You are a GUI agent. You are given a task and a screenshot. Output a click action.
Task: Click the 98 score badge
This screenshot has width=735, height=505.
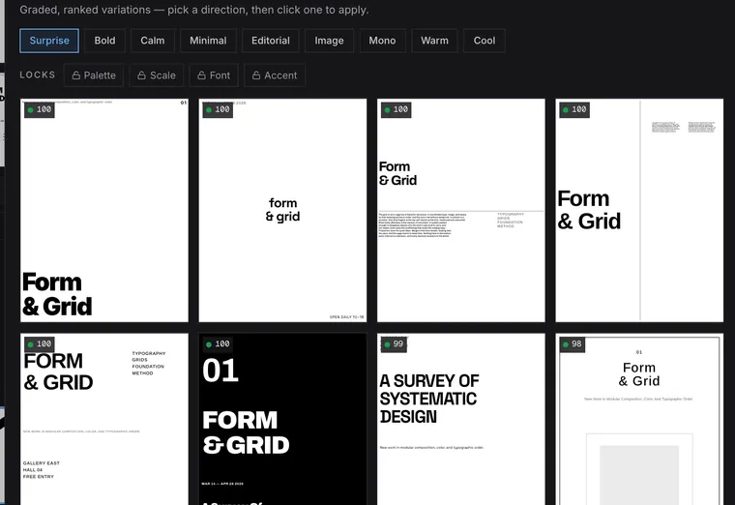[x=573, y=344]
